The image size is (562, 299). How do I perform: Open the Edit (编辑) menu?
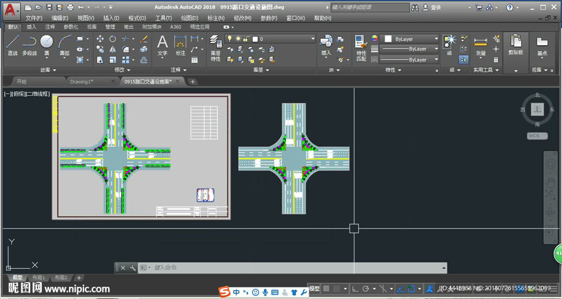point(59,18)
